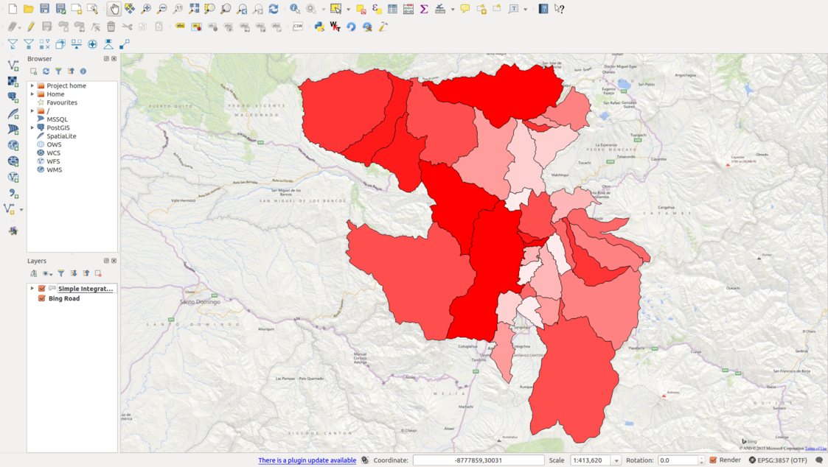Toggle visibility of Simple Integrat... layer
Viewport: 828px width, 467px height.
(42, 289)
